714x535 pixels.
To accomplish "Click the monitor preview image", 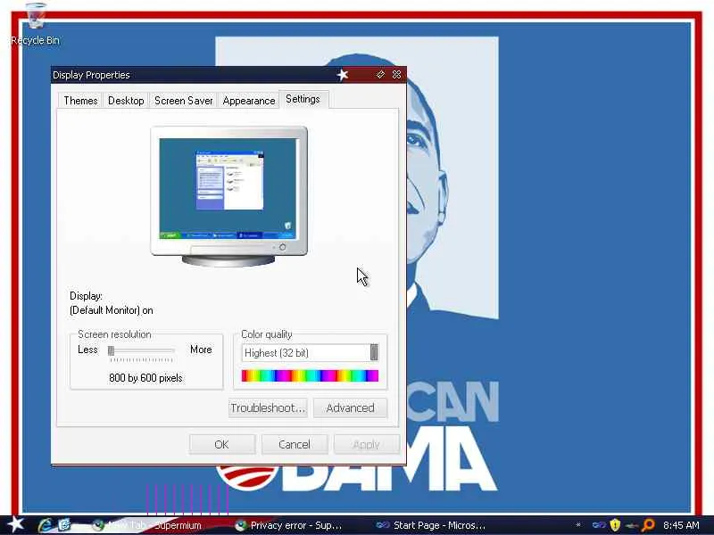I will click(x=229, y=196).
